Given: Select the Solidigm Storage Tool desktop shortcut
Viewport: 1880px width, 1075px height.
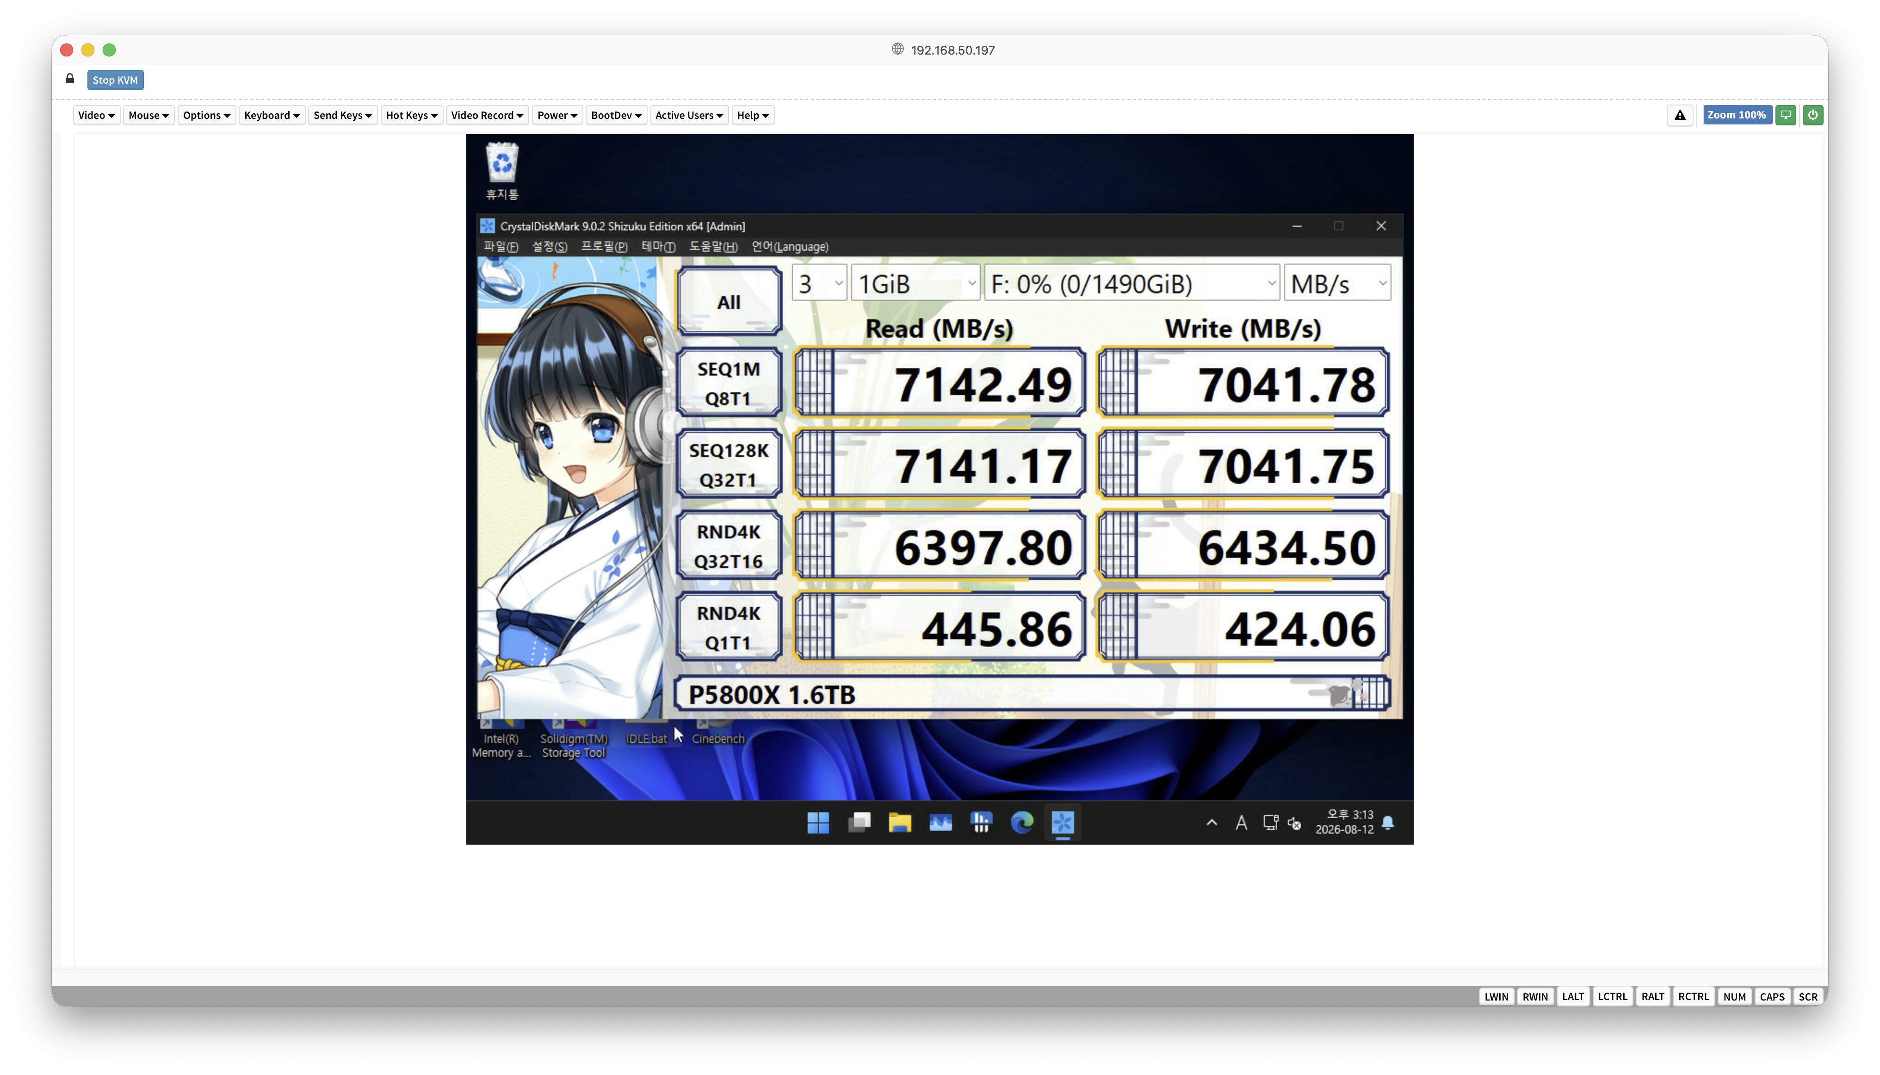Looking at the screenshot, I should [x=574, y=738].
